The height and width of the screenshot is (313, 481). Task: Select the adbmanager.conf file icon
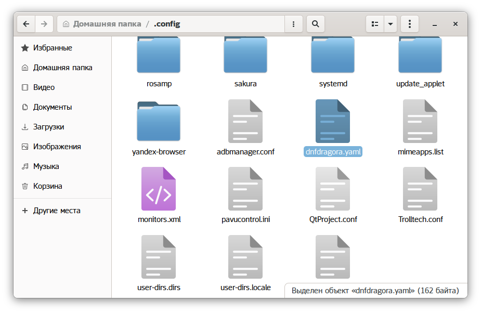point(245,121)
